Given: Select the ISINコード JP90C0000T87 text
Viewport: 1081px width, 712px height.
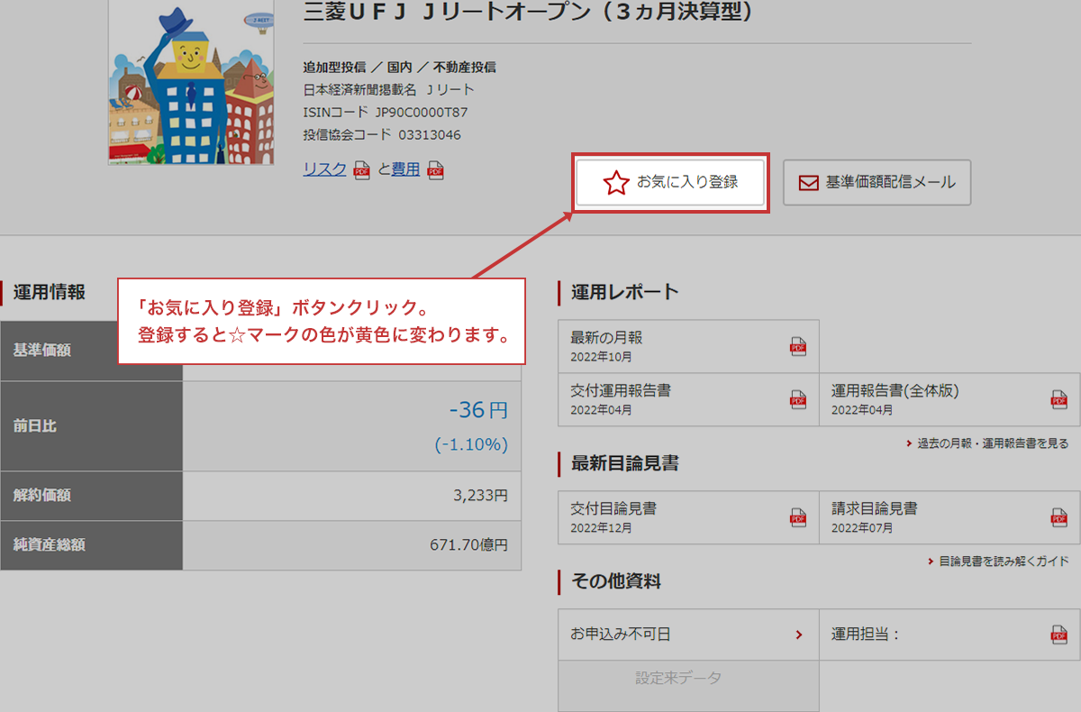Looking at the screenshot, I should coord(386,113).
